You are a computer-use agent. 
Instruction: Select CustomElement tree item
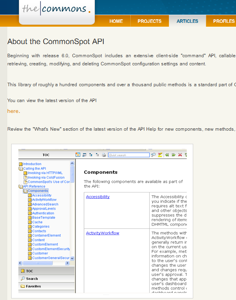[x=45, y=244]
